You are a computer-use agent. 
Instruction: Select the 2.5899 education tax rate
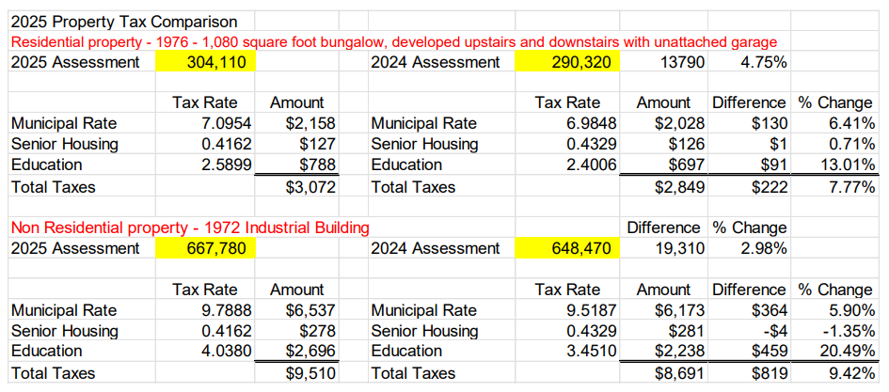tap(227, 165)
